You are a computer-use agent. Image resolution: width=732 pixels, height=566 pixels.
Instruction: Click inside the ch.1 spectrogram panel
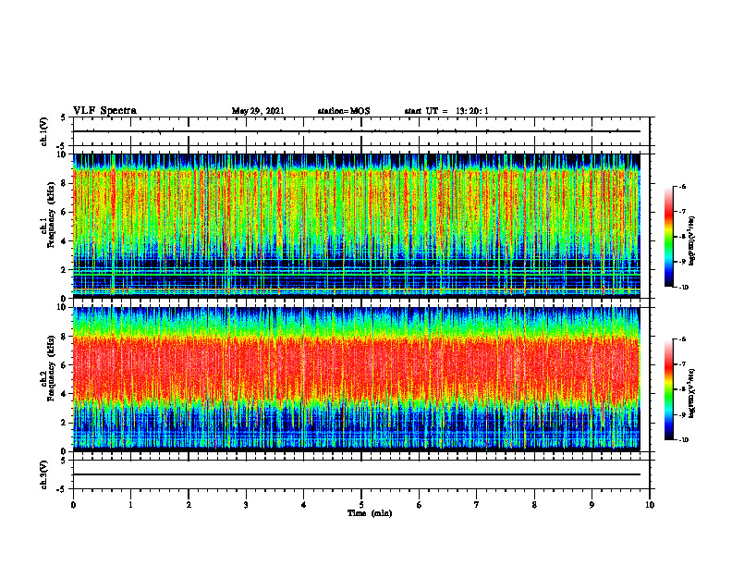(357, 226)
